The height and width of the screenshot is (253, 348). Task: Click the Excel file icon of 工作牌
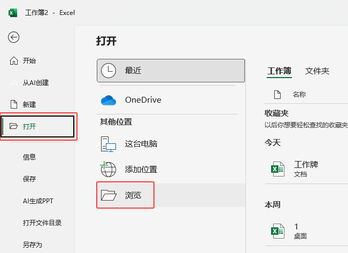(x=277, y=169)
